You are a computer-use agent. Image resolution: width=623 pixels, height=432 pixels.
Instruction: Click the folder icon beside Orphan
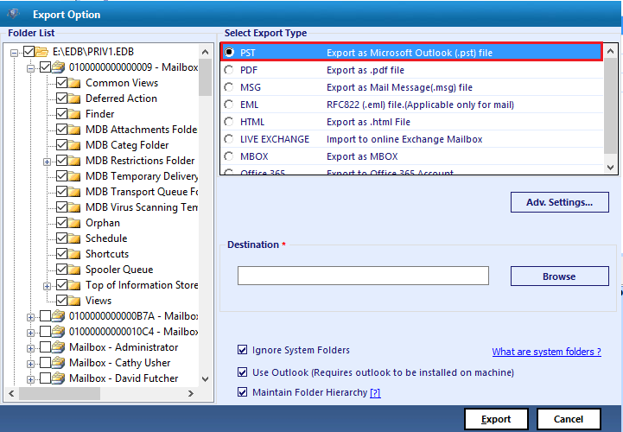[74, 223]
